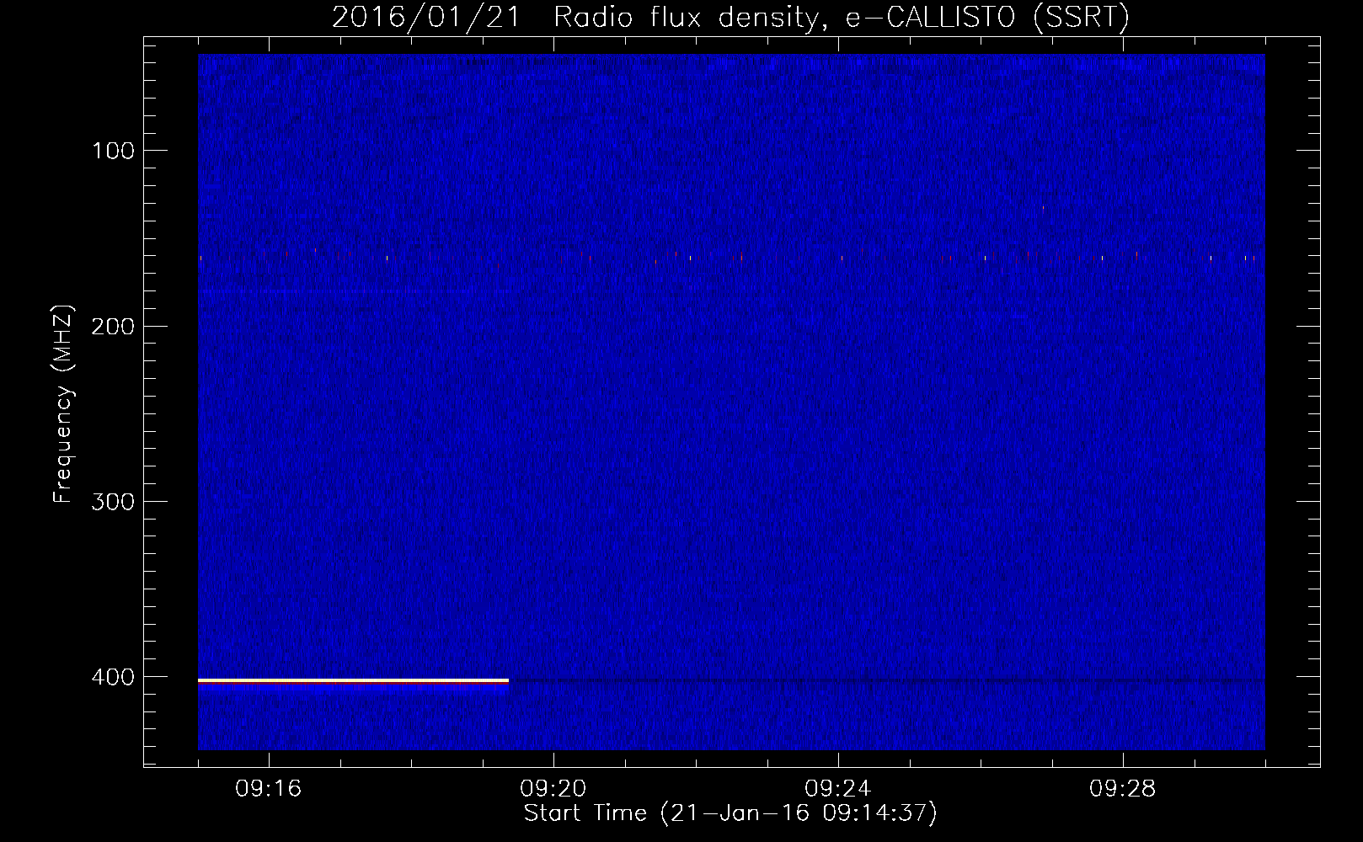Click the '09:28' time tick label
Image resolution: width=1363 pixels, height=842 pixels.
1123,789
